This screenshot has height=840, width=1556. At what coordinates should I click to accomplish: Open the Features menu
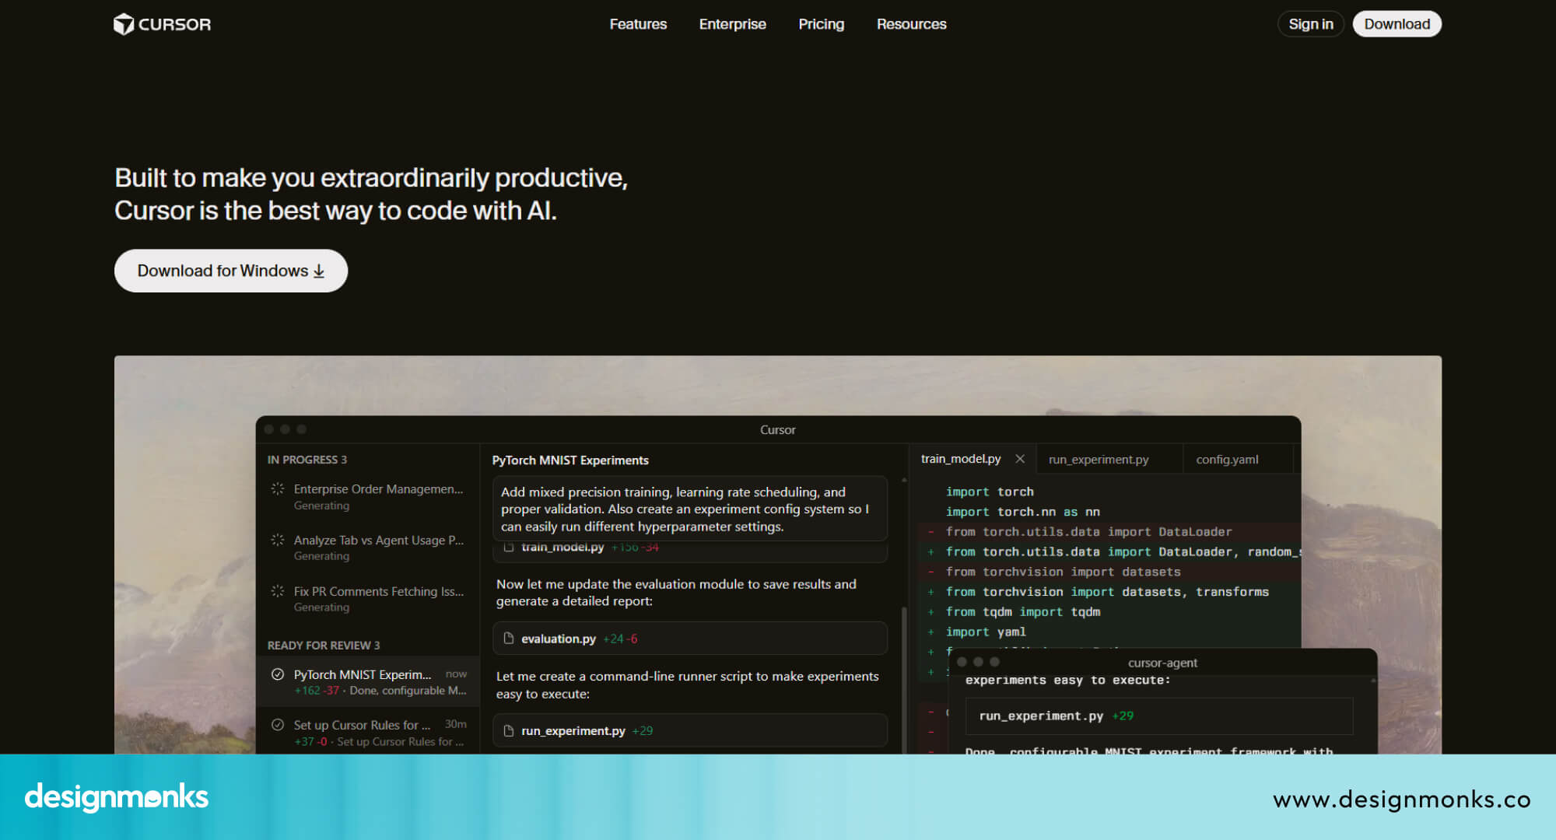point(638,24)
